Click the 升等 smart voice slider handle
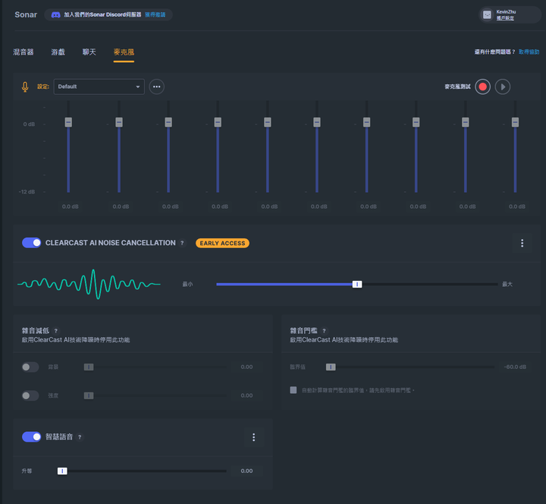 click(x=62, y=471)
